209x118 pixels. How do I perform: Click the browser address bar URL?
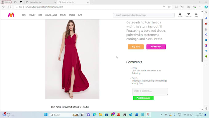[44, 7]
